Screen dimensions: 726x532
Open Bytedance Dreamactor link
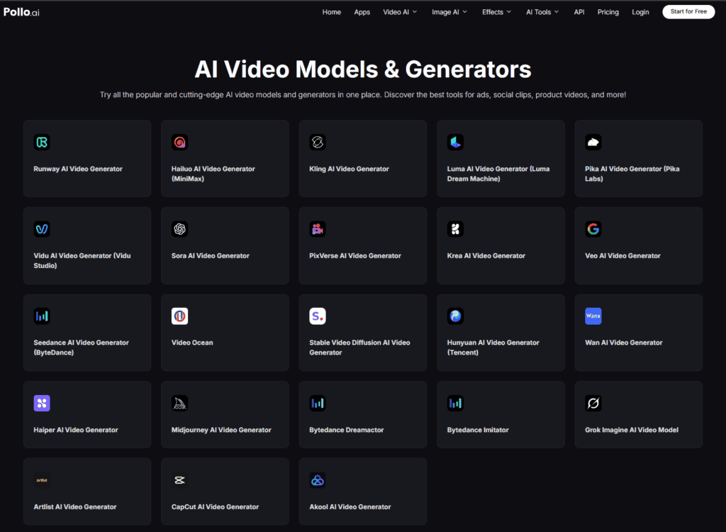tap(346, 430)
